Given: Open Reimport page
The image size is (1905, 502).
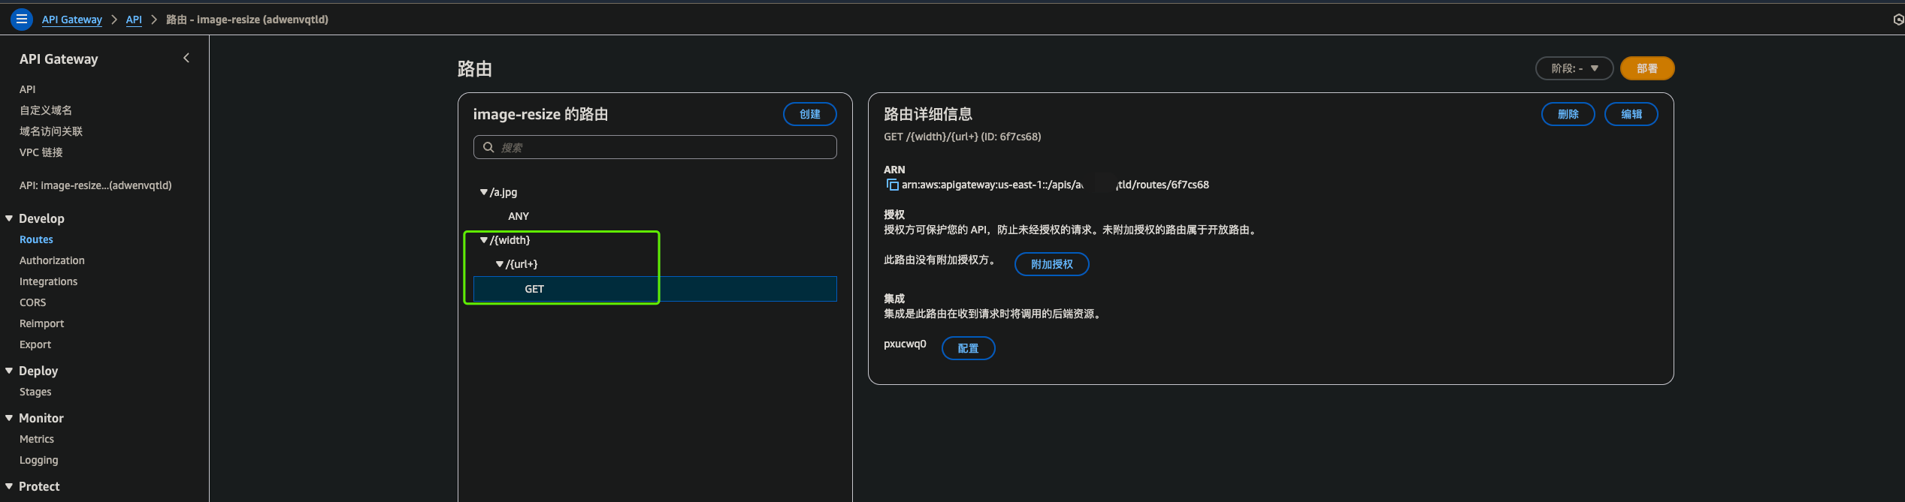Looking at the screenshot, I should coord(41,323).
